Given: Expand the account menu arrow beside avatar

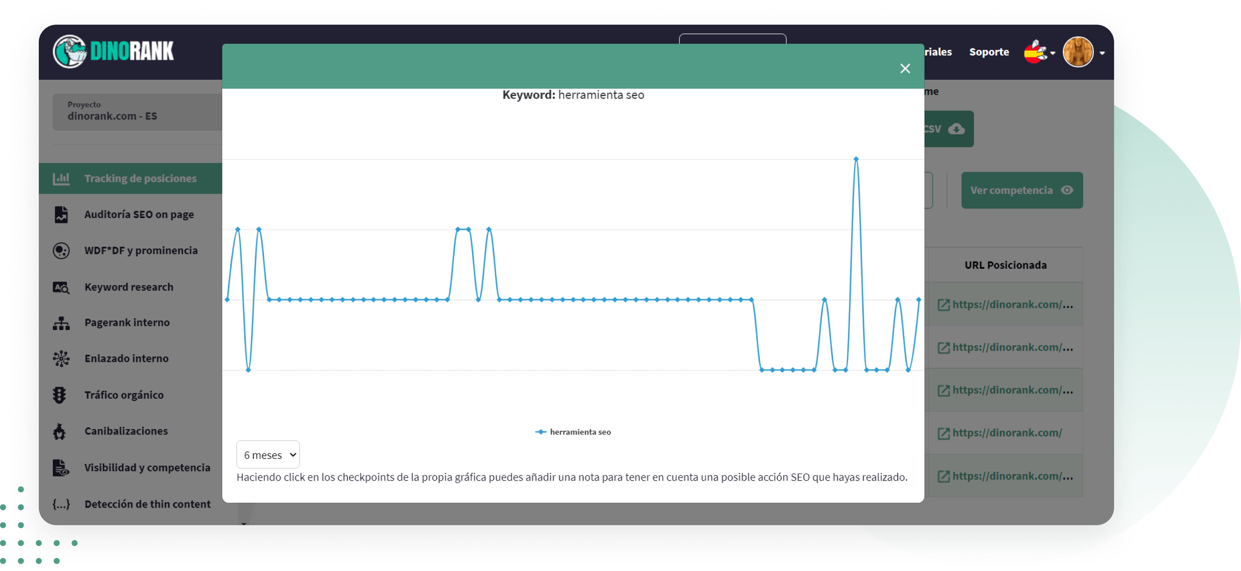Looking at the screenshot, I should point(1102,53).
